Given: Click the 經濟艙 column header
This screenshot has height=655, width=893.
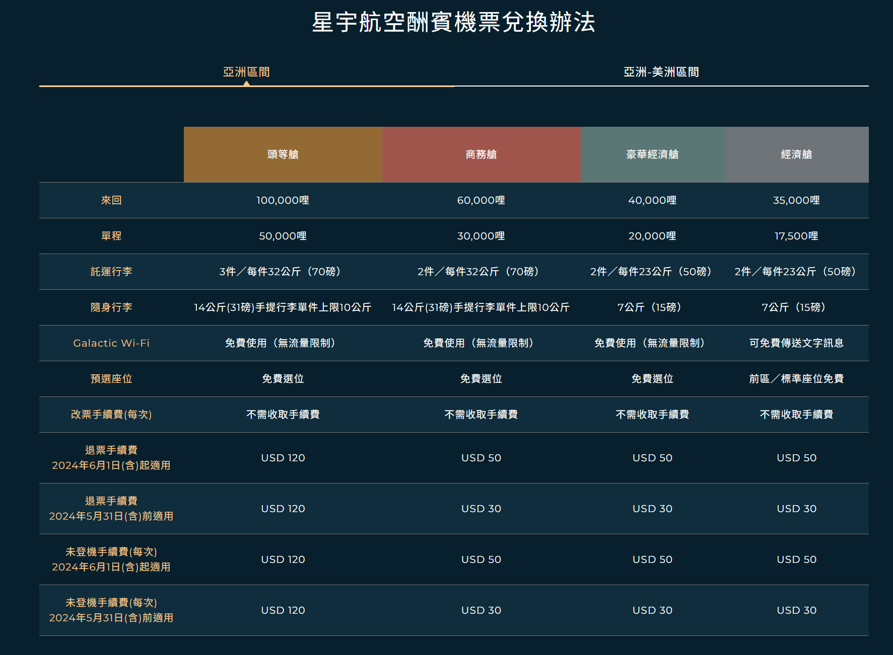Looking at the screenshot, I should tap(797, 154).
